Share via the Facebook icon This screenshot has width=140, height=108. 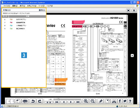pyautogui.click(x=120, y=101)
